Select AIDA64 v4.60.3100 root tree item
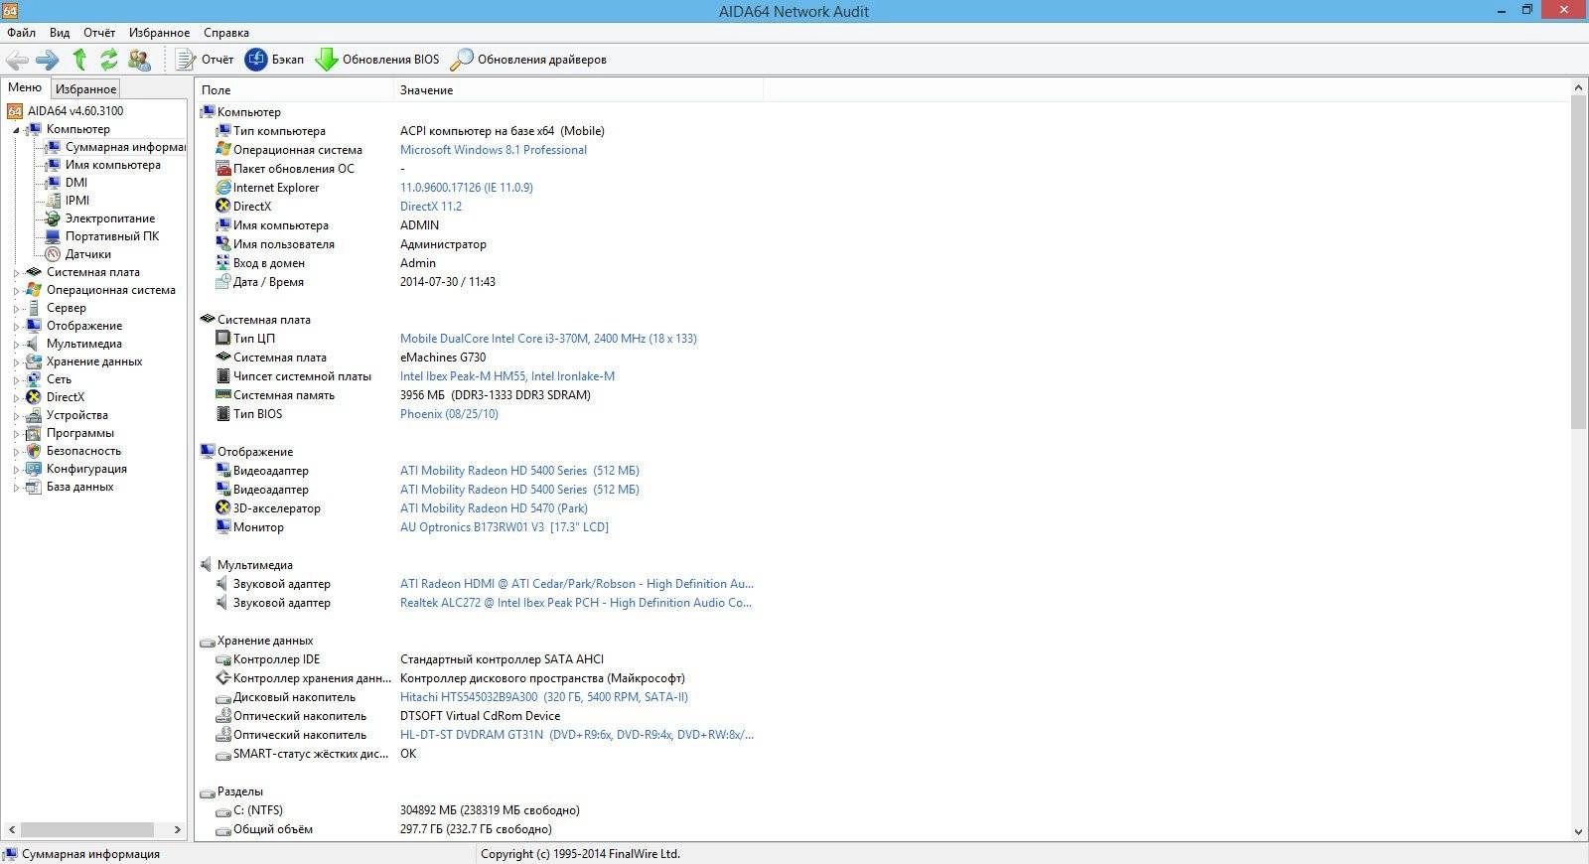 (x=75, y=111)
